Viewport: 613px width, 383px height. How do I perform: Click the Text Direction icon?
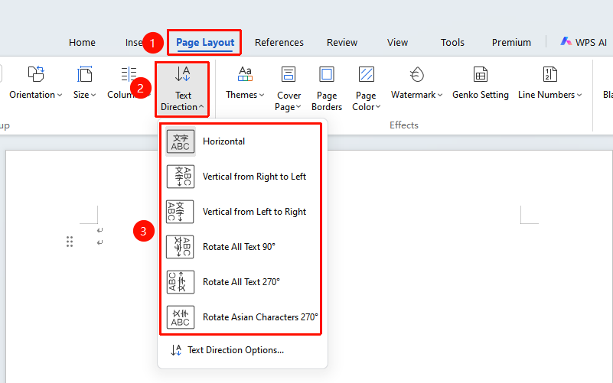point(182,74)
